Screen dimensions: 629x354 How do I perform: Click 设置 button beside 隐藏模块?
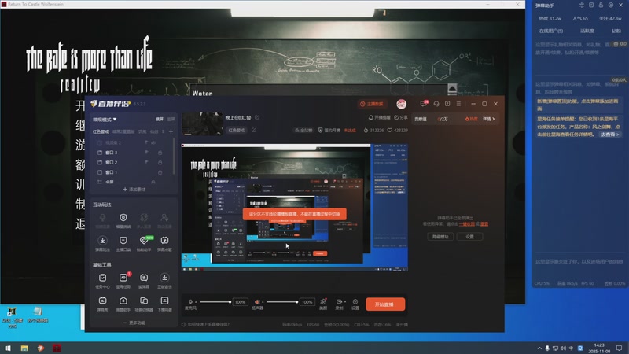469,237
